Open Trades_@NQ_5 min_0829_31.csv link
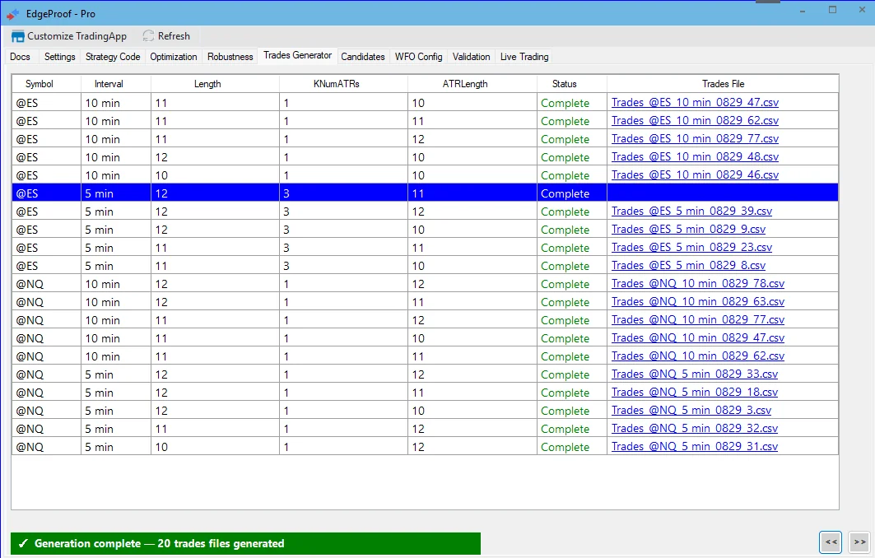The height and width of the screenshot is (558, 875). (x=694, y=447)
